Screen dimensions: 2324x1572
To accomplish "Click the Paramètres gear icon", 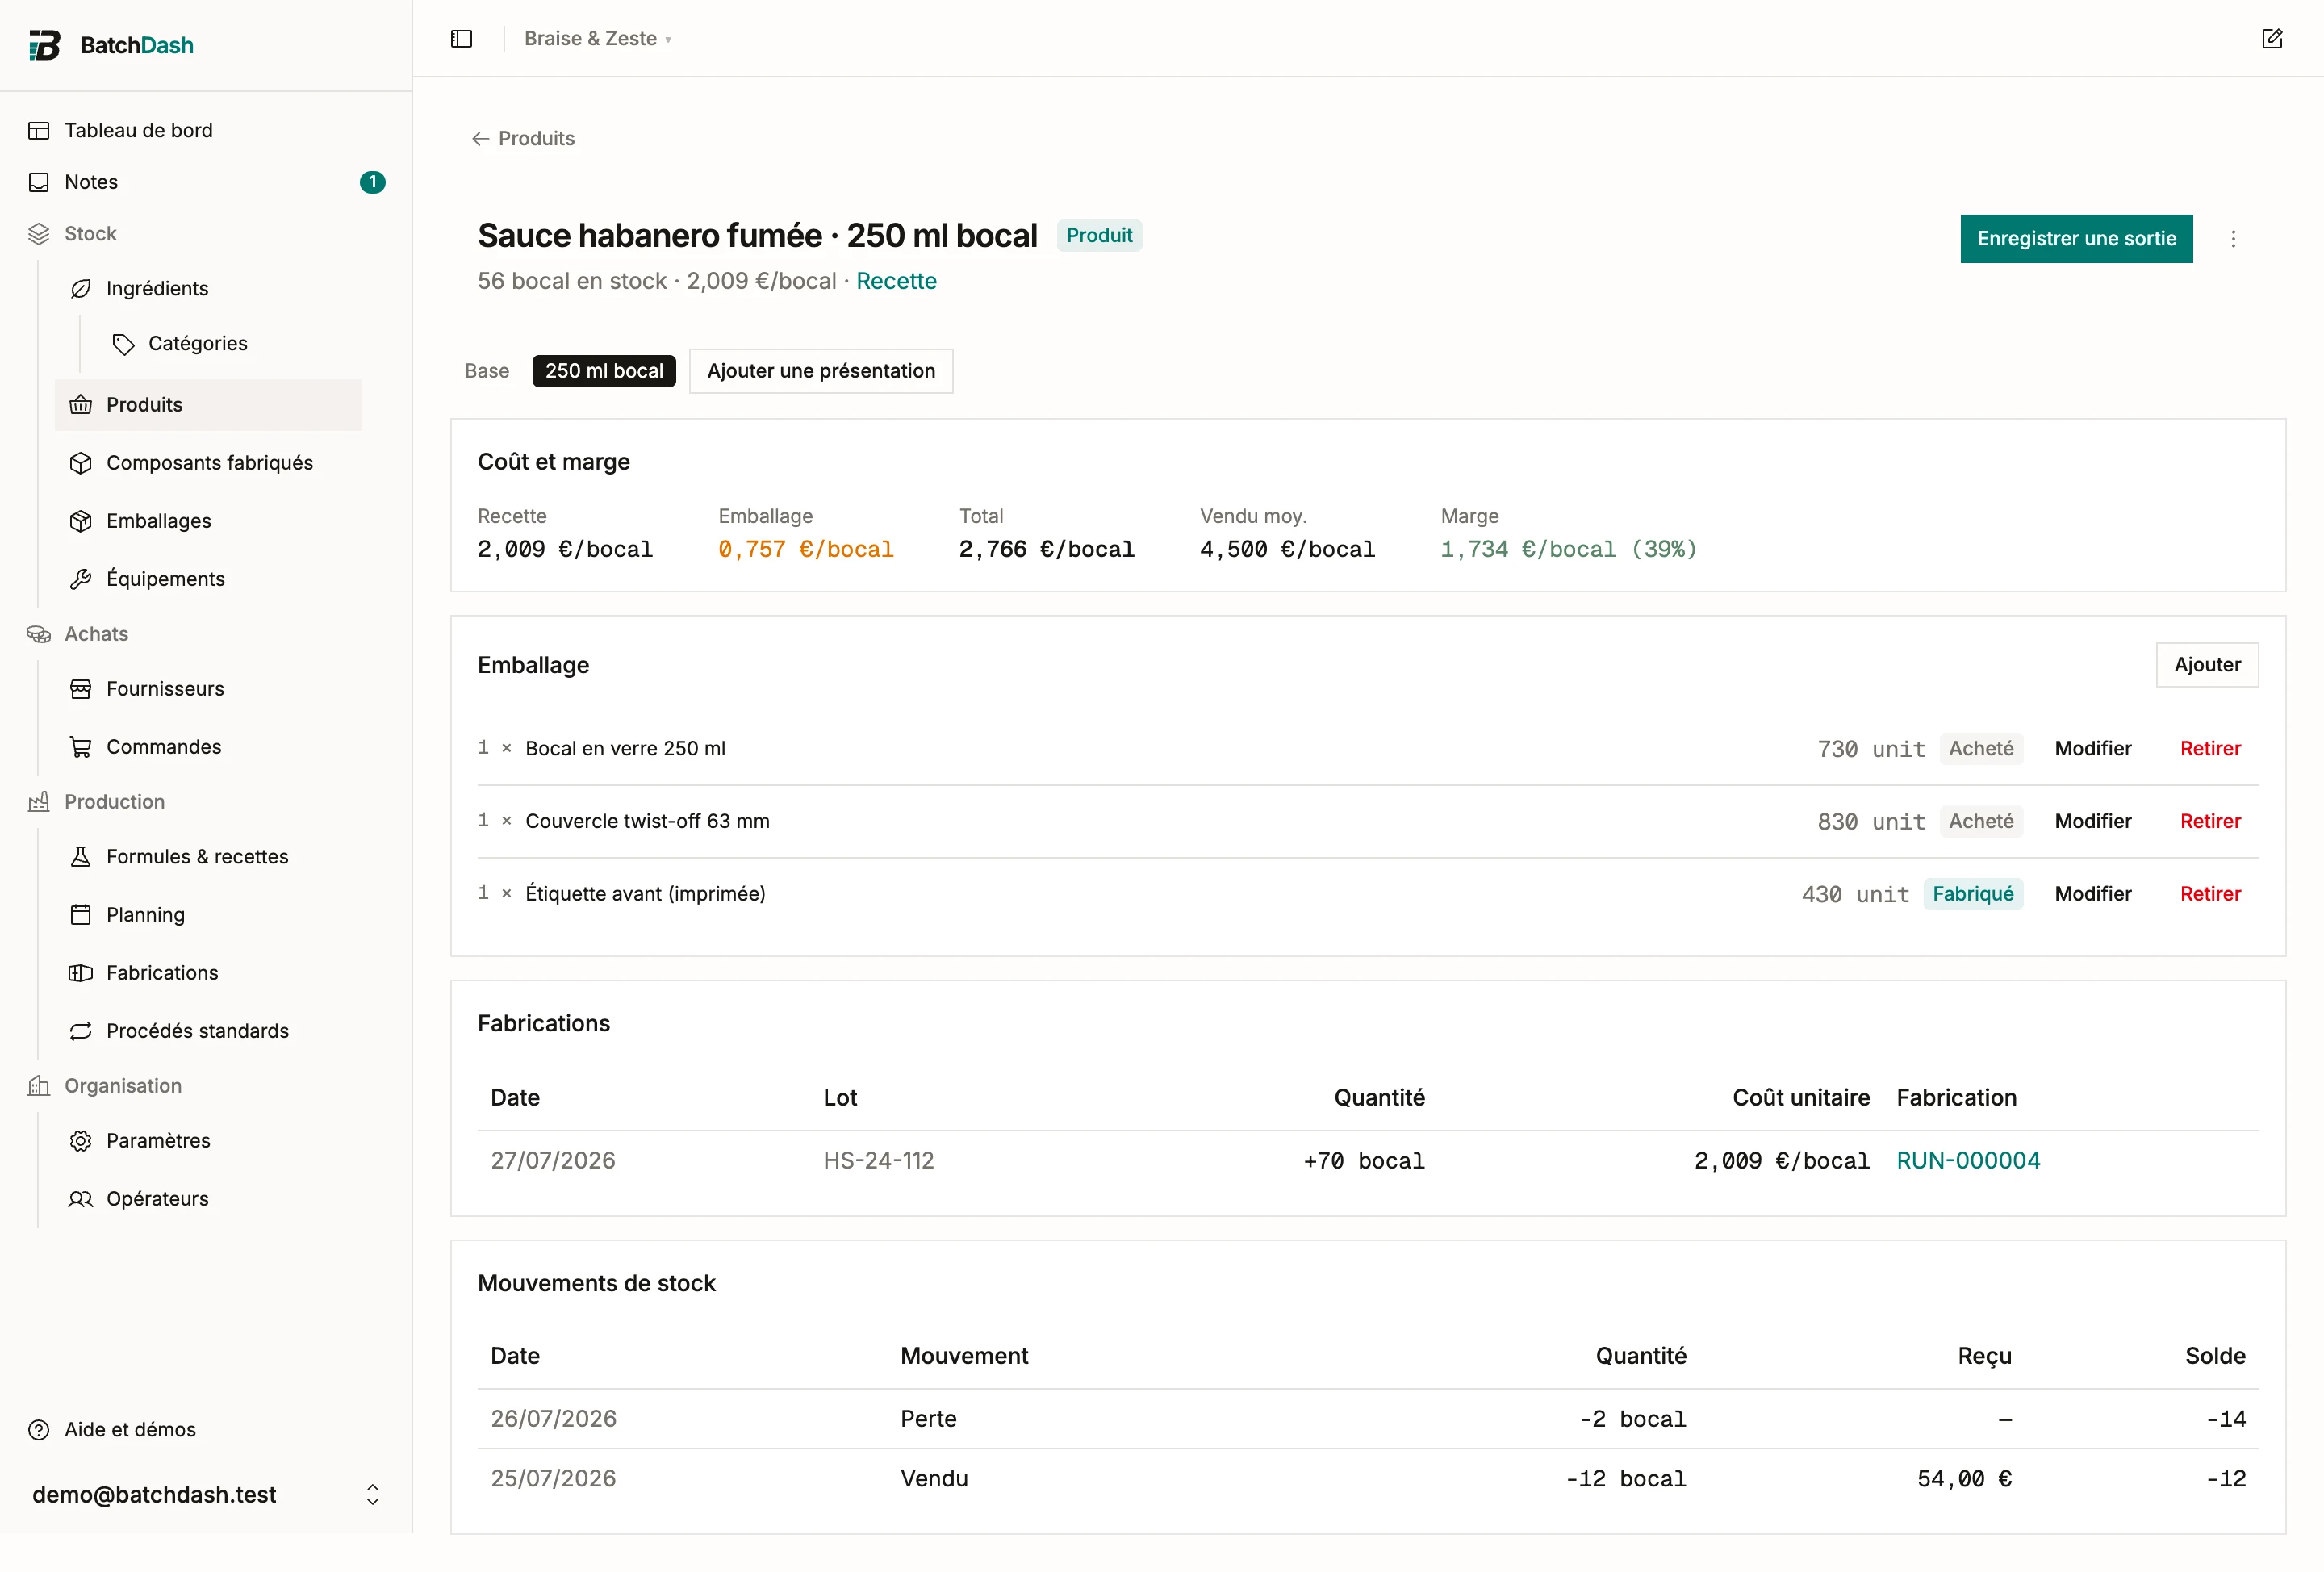I will tap(81, 1141).
